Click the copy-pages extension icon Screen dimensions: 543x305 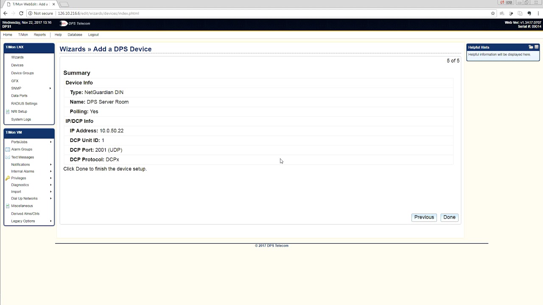520,13
